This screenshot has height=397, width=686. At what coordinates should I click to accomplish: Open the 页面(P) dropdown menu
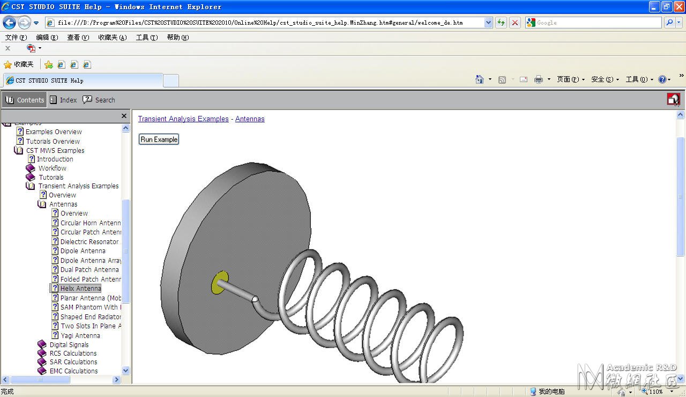571,79
